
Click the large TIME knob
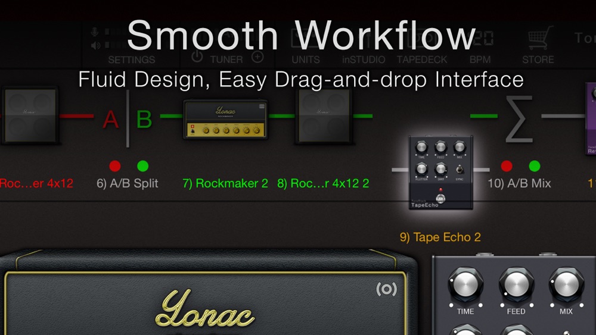click(x=465, y=285)
